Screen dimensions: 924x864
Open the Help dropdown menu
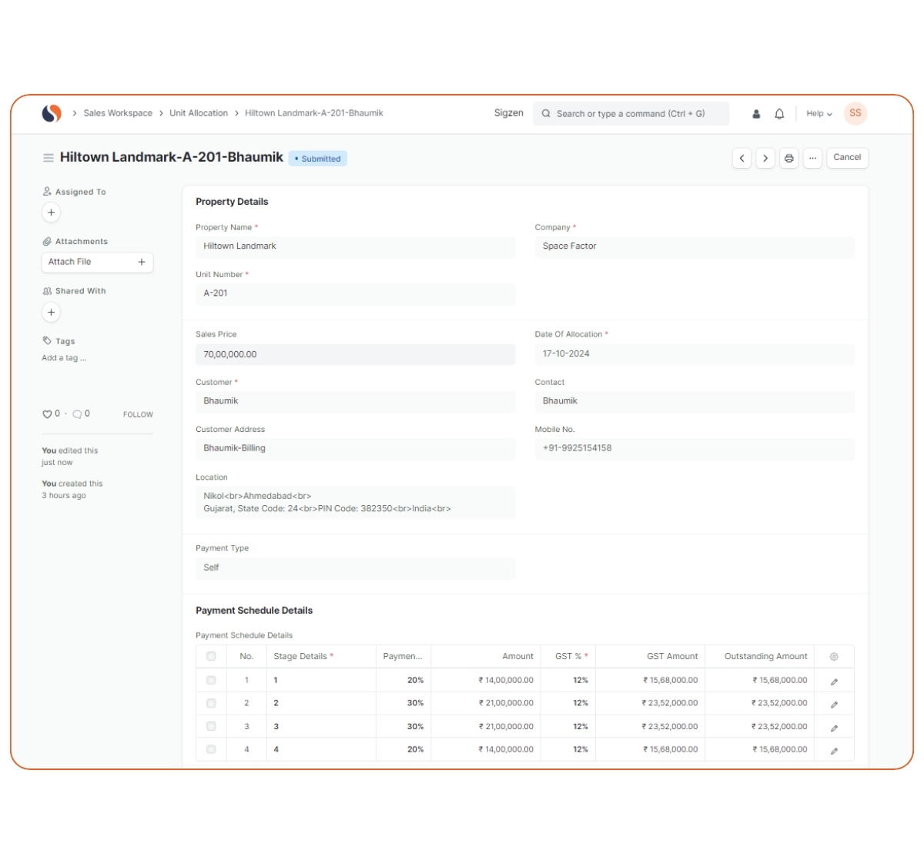pyautogui.click(x=819, y=114)
